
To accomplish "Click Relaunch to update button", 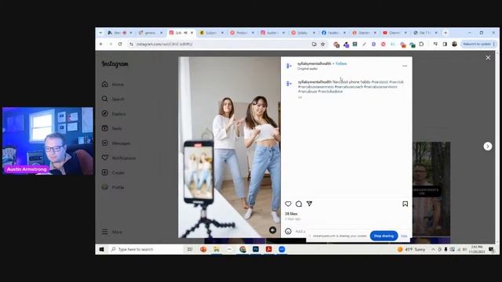I will [478, 44].
